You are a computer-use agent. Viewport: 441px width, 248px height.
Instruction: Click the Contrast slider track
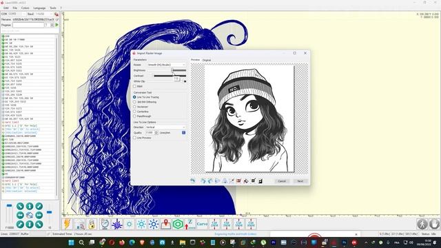167,76
